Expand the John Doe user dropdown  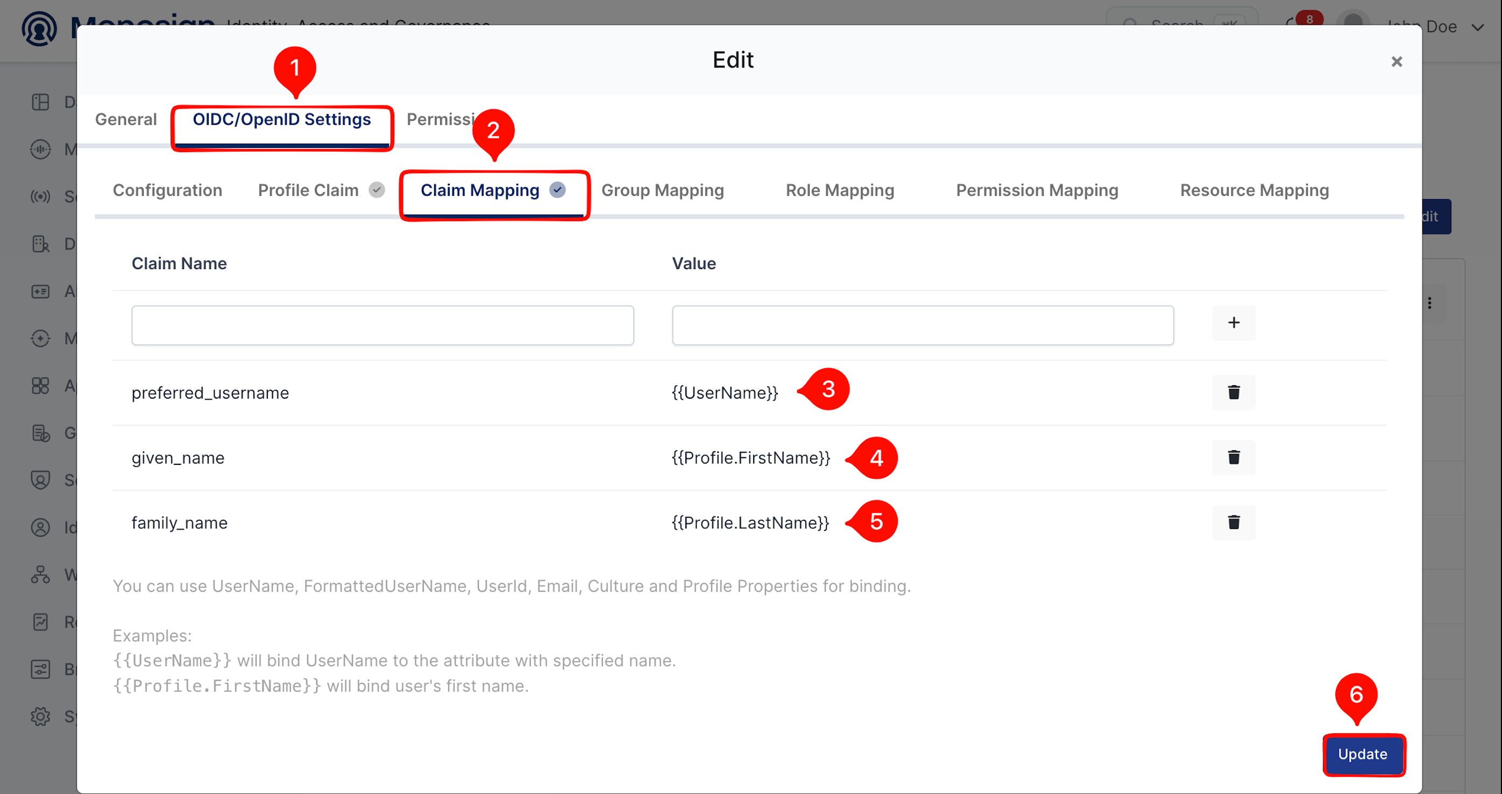click(1477, 27)
